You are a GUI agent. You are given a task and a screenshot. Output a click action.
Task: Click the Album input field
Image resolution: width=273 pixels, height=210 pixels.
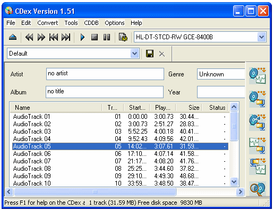(105, 92)
